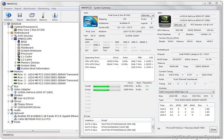Open the GPU #0 selector dropdown
The width and height of the screenshot is (224, 140).
[x=180, y=25]
